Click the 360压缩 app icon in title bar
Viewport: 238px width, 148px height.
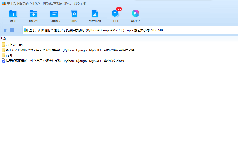point(4,3)
